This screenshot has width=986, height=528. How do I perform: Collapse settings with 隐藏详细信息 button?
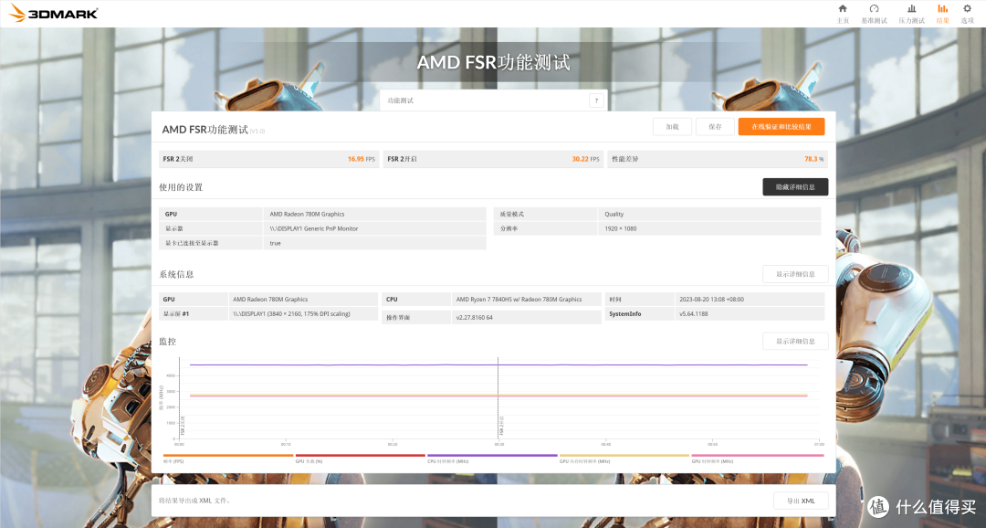click(795, 186)
